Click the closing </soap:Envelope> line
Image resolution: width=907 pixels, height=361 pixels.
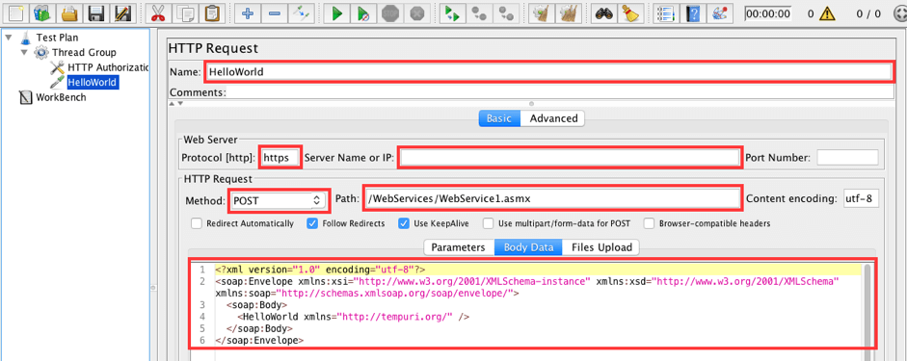[x=258, y=340]
